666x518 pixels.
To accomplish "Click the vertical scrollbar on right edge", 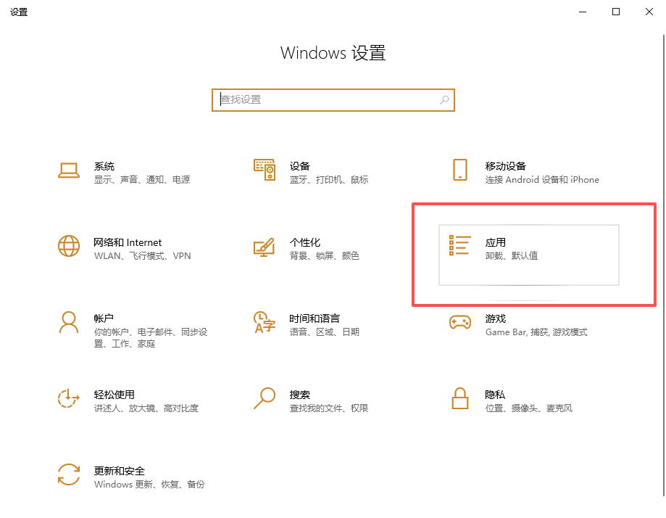I will point(664,265).
